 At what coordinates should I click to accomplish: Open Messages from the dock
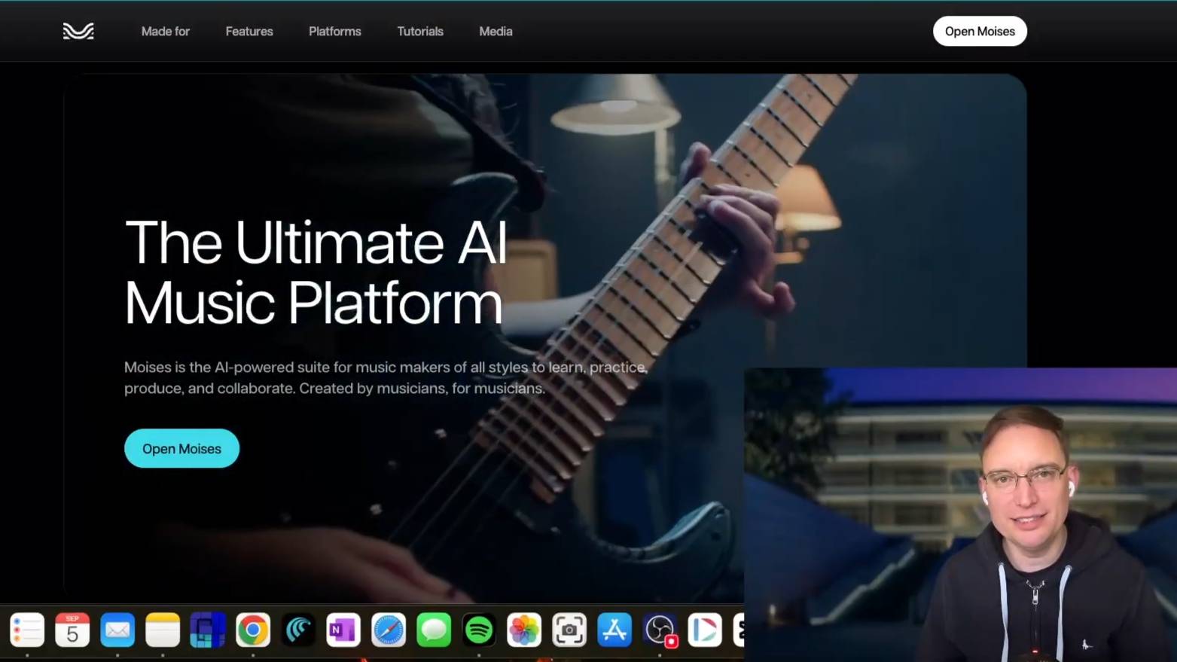click(434, 630)
